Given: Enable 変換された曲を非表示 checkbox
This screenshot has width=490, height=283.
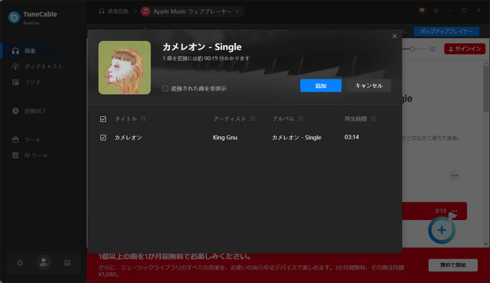Looking at the screenshot, I should pyautogui.click(x=165, y=89).
